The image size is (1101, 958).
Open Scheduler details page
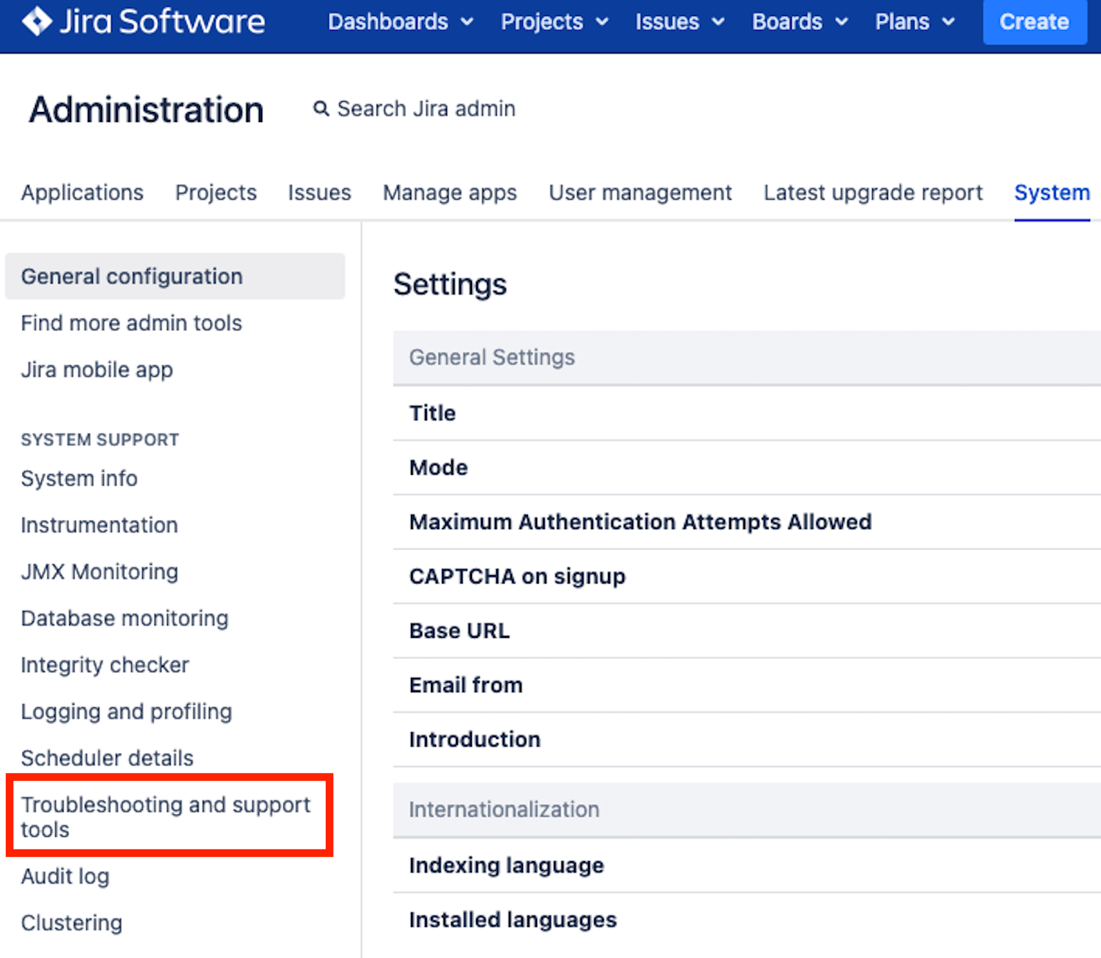tap(107, 758)
